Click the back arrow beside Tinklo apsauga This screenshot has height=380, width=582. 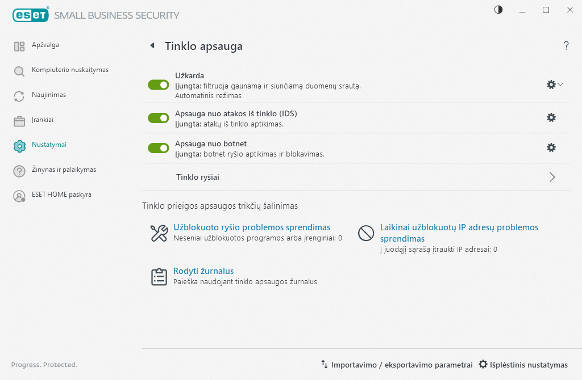pyautogui.click(x=152, y=46)
